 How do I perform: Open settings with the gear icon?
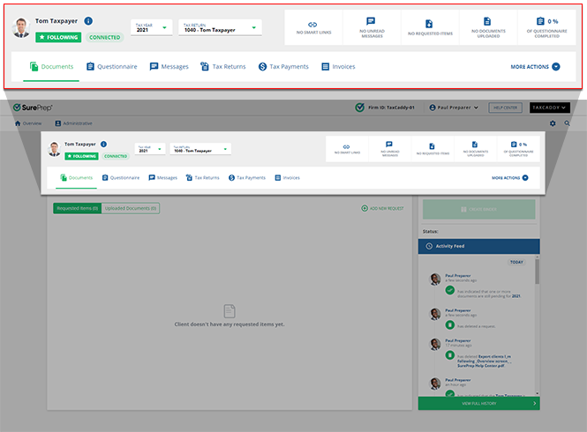pyautogui.click(x=553, y=123)
